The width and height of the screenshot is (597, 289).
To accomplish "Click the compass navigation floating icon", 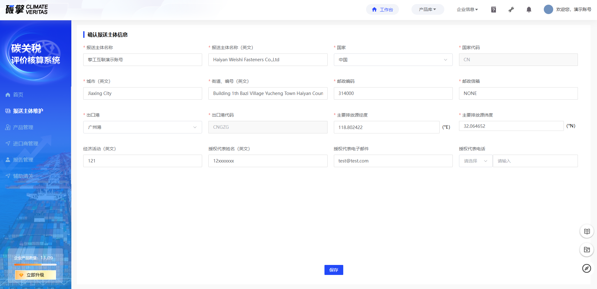I will pos(587,268).
